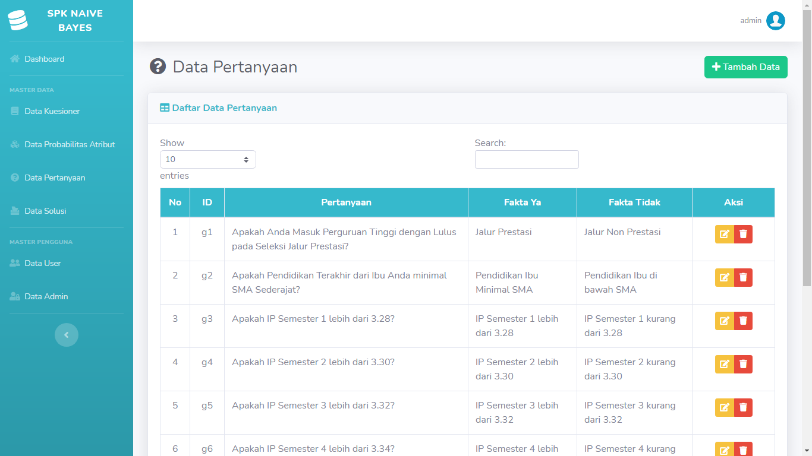The height and width of the screenshot is (456, 812).
Task: Delete the question row g2
Action: tap(743, 277)
